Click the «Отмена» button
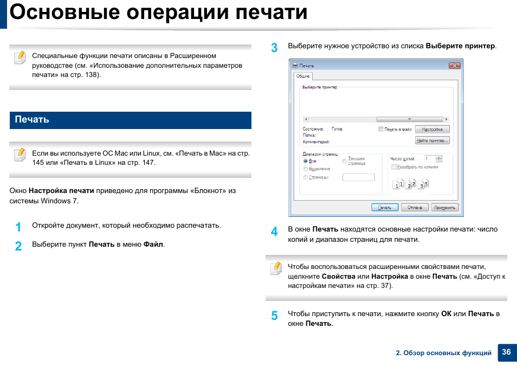The width and height of the screenshot is (517, 366). pyautogui.click(x=415, y=208)
